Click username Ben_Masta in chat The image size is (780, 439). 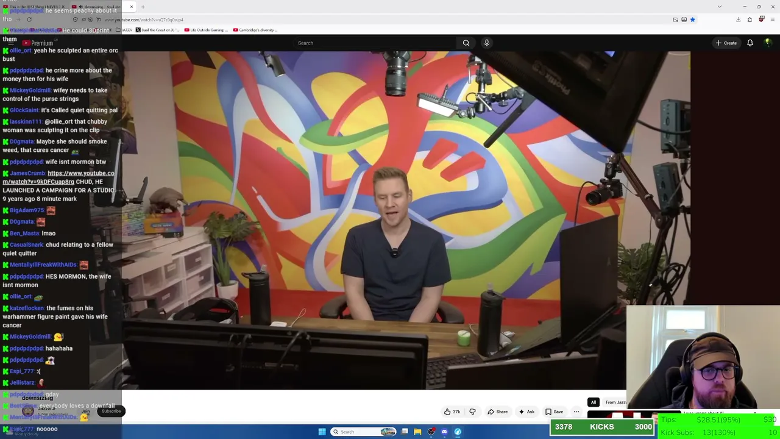24,233
